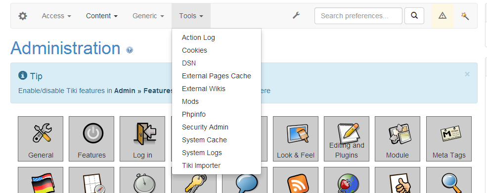This screenshot has height=193, width=487.
Task: Click the gear icon in the admin navbar
Action: click(23, 16)
